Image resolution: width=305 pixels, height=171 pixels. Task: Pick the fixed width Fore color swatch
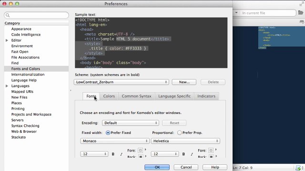[x=140, y=150]
